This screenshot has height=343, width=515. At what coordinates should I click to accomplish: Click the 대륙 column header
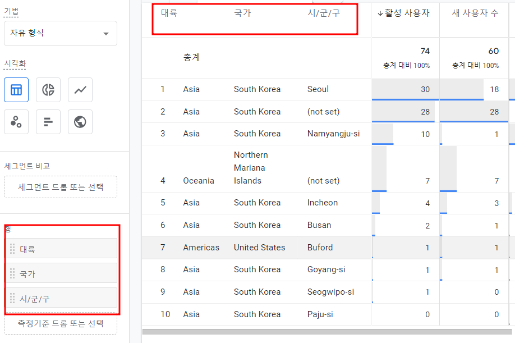click(x=169, y=13)
